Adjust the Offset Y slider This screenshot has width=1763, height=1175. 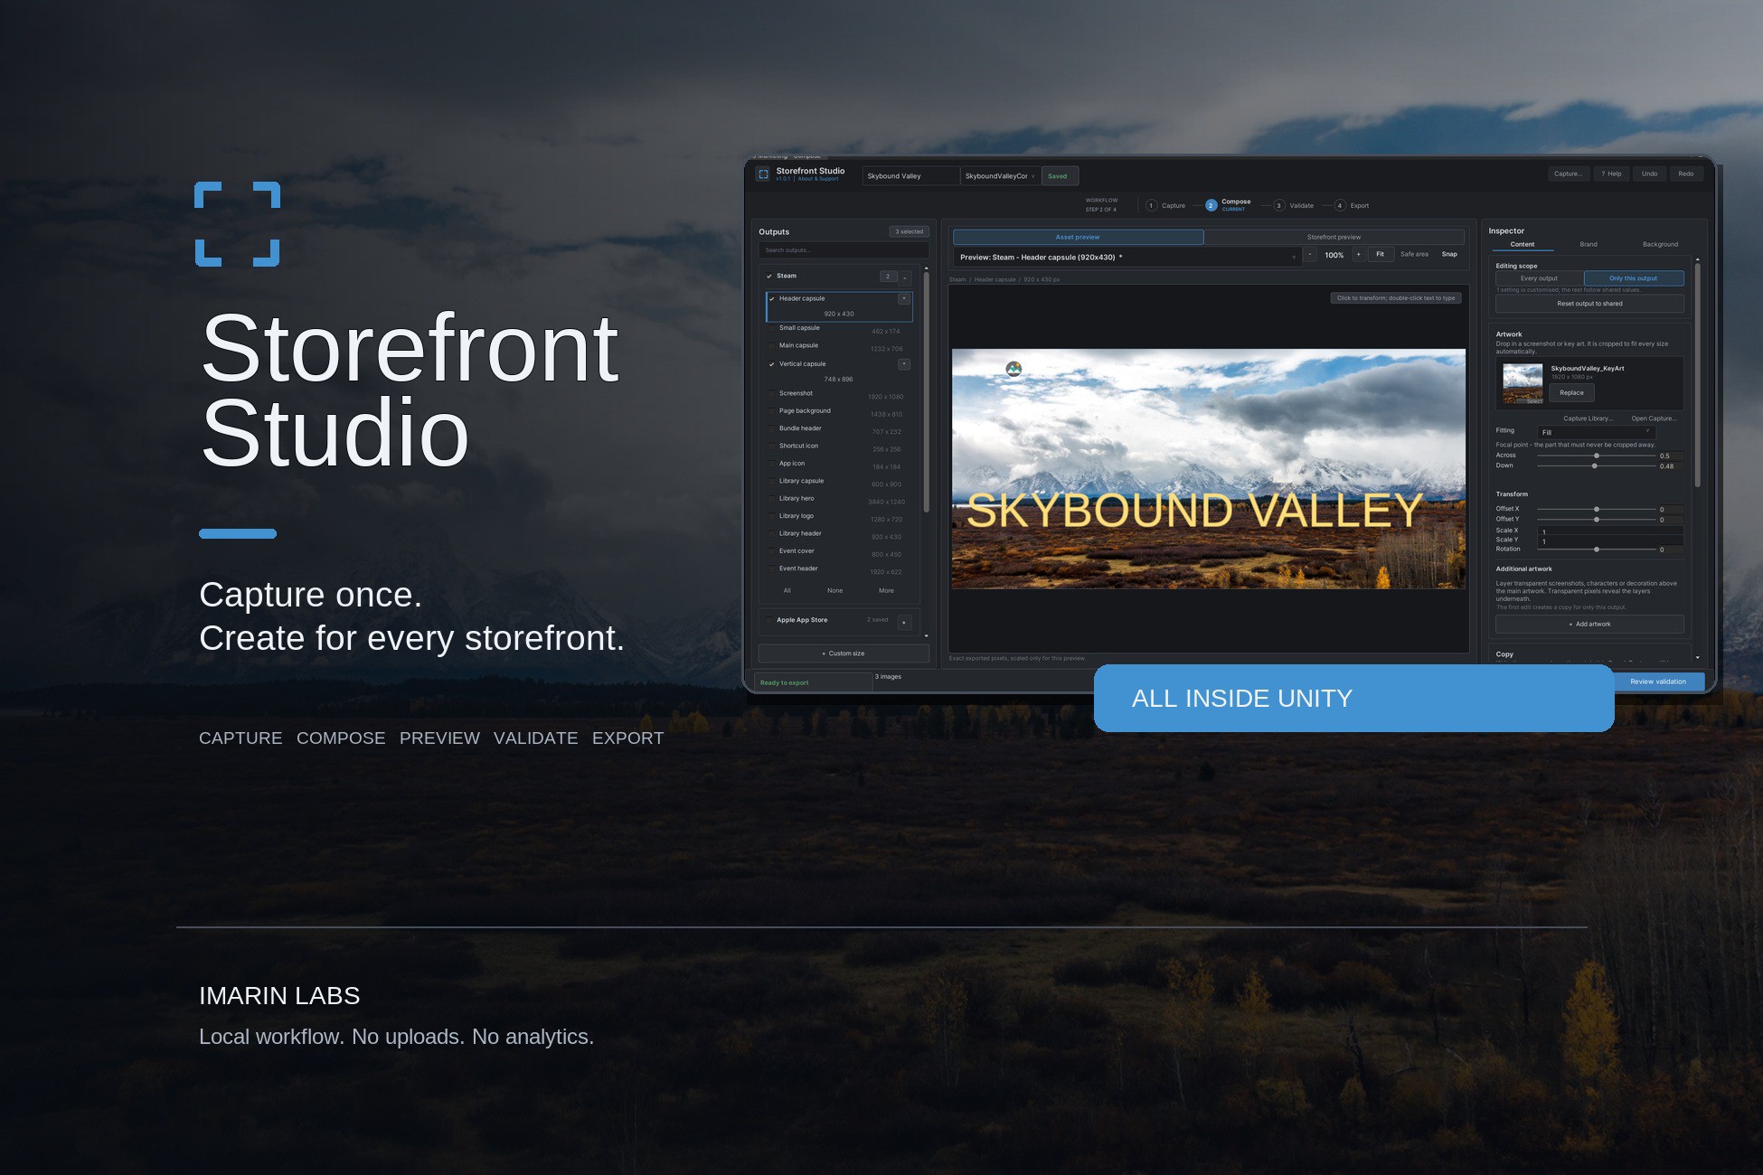1597,520
